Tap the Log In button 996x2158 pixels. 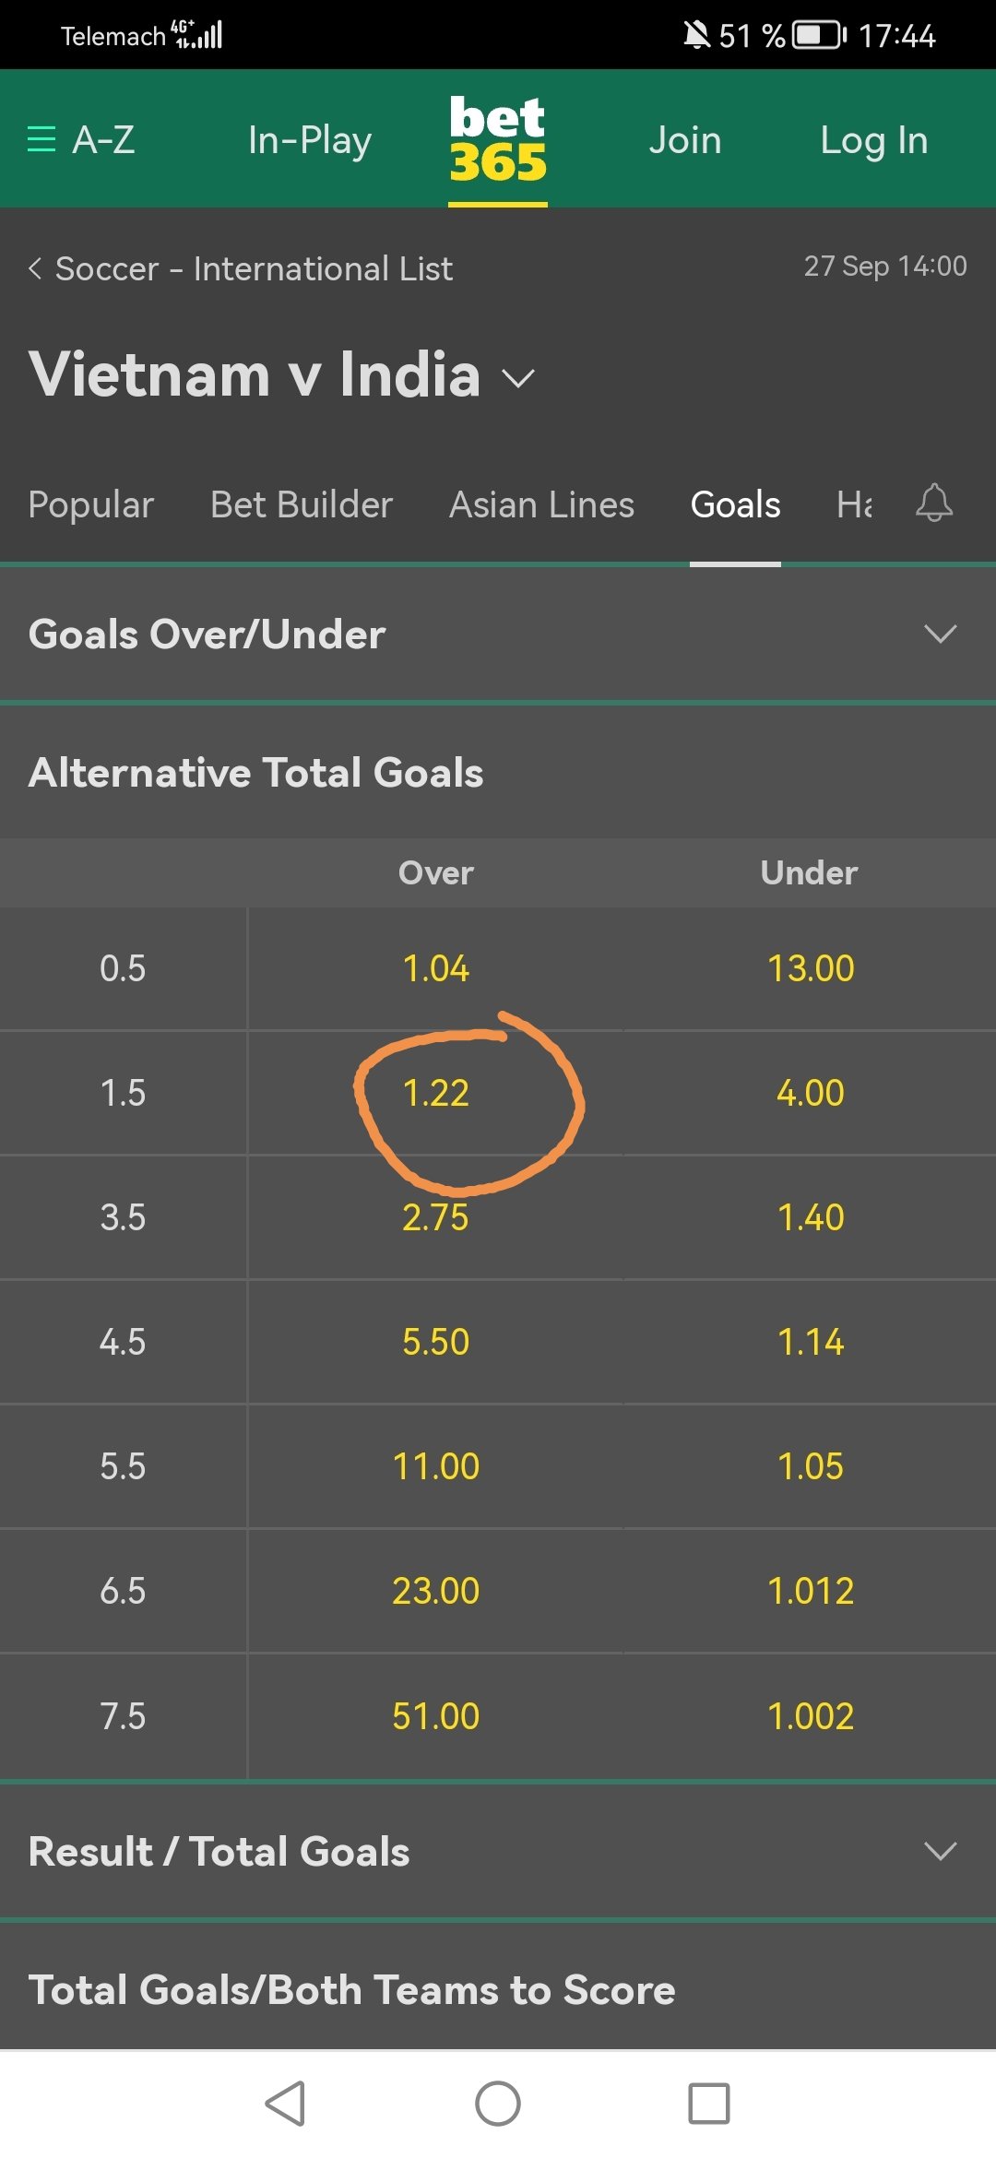(874, 140)
